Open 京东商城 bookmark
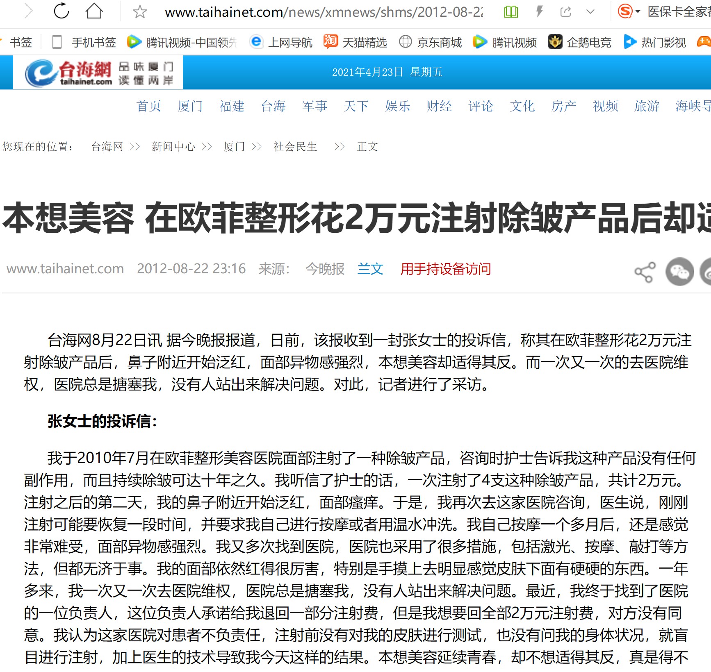711x672 pixels. click(x=430, y=42)
